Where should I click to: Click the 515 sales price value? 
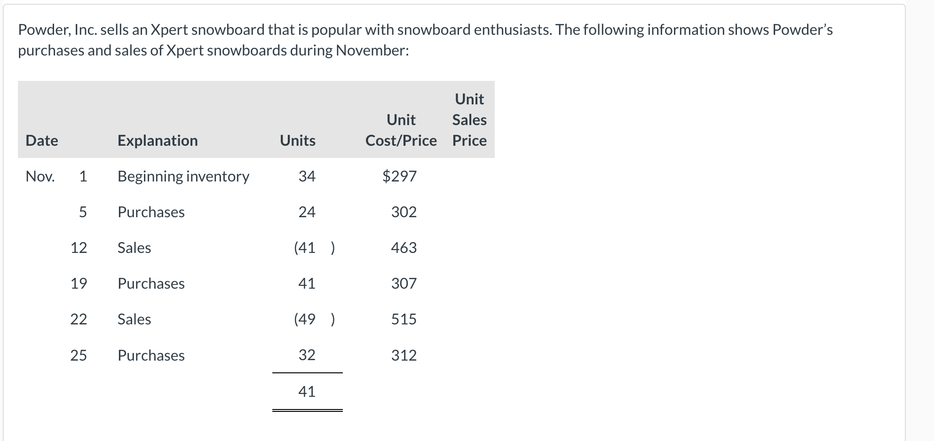coord(404,319)
